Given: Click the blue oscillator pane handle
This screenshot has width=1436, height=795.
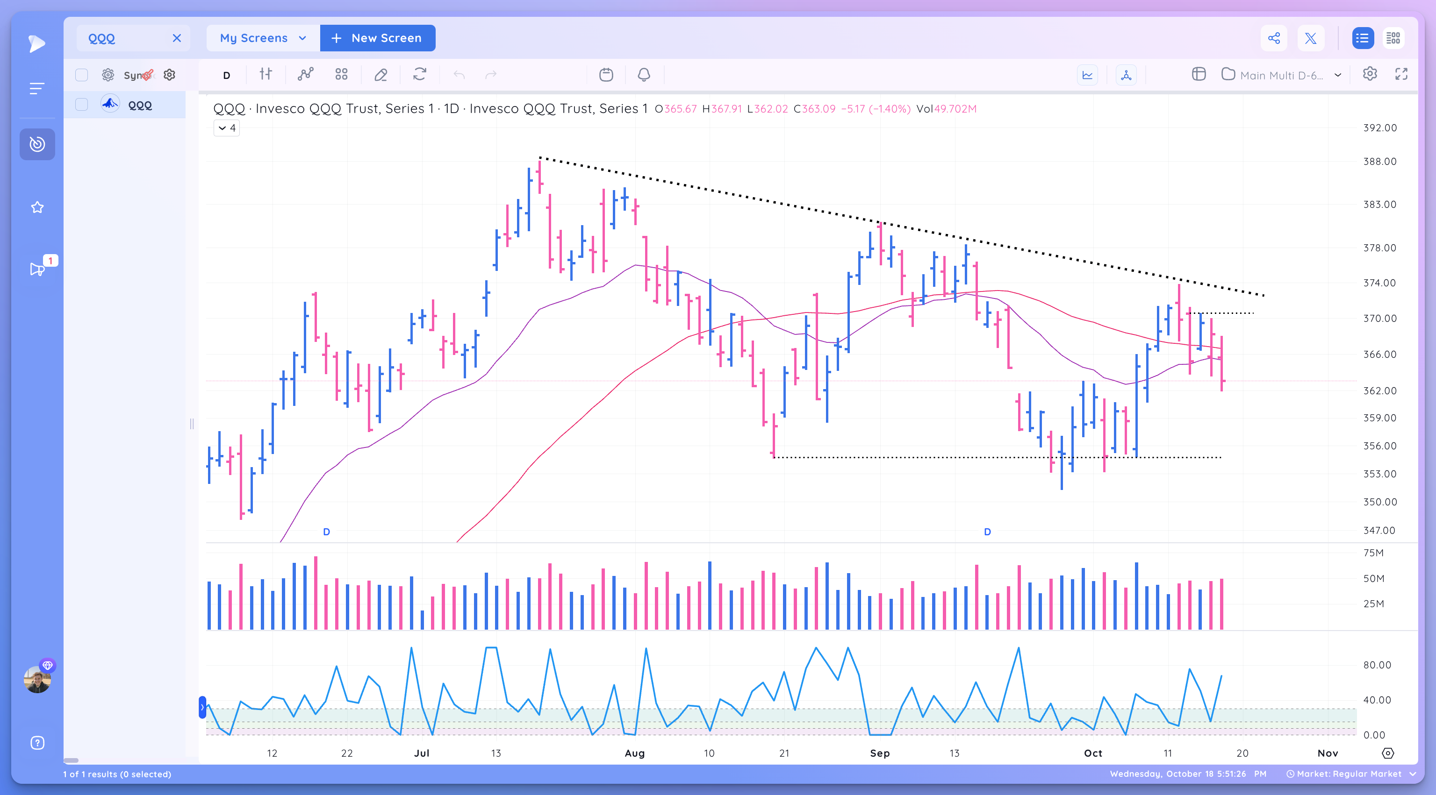Looking at the screenshot, I should (202, 707).
